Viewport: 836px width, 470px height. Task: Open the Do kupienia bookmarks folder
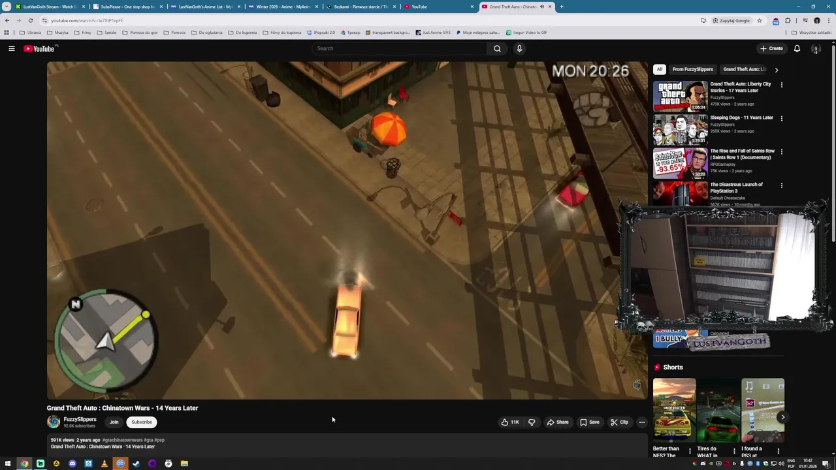tap(242, 33)
